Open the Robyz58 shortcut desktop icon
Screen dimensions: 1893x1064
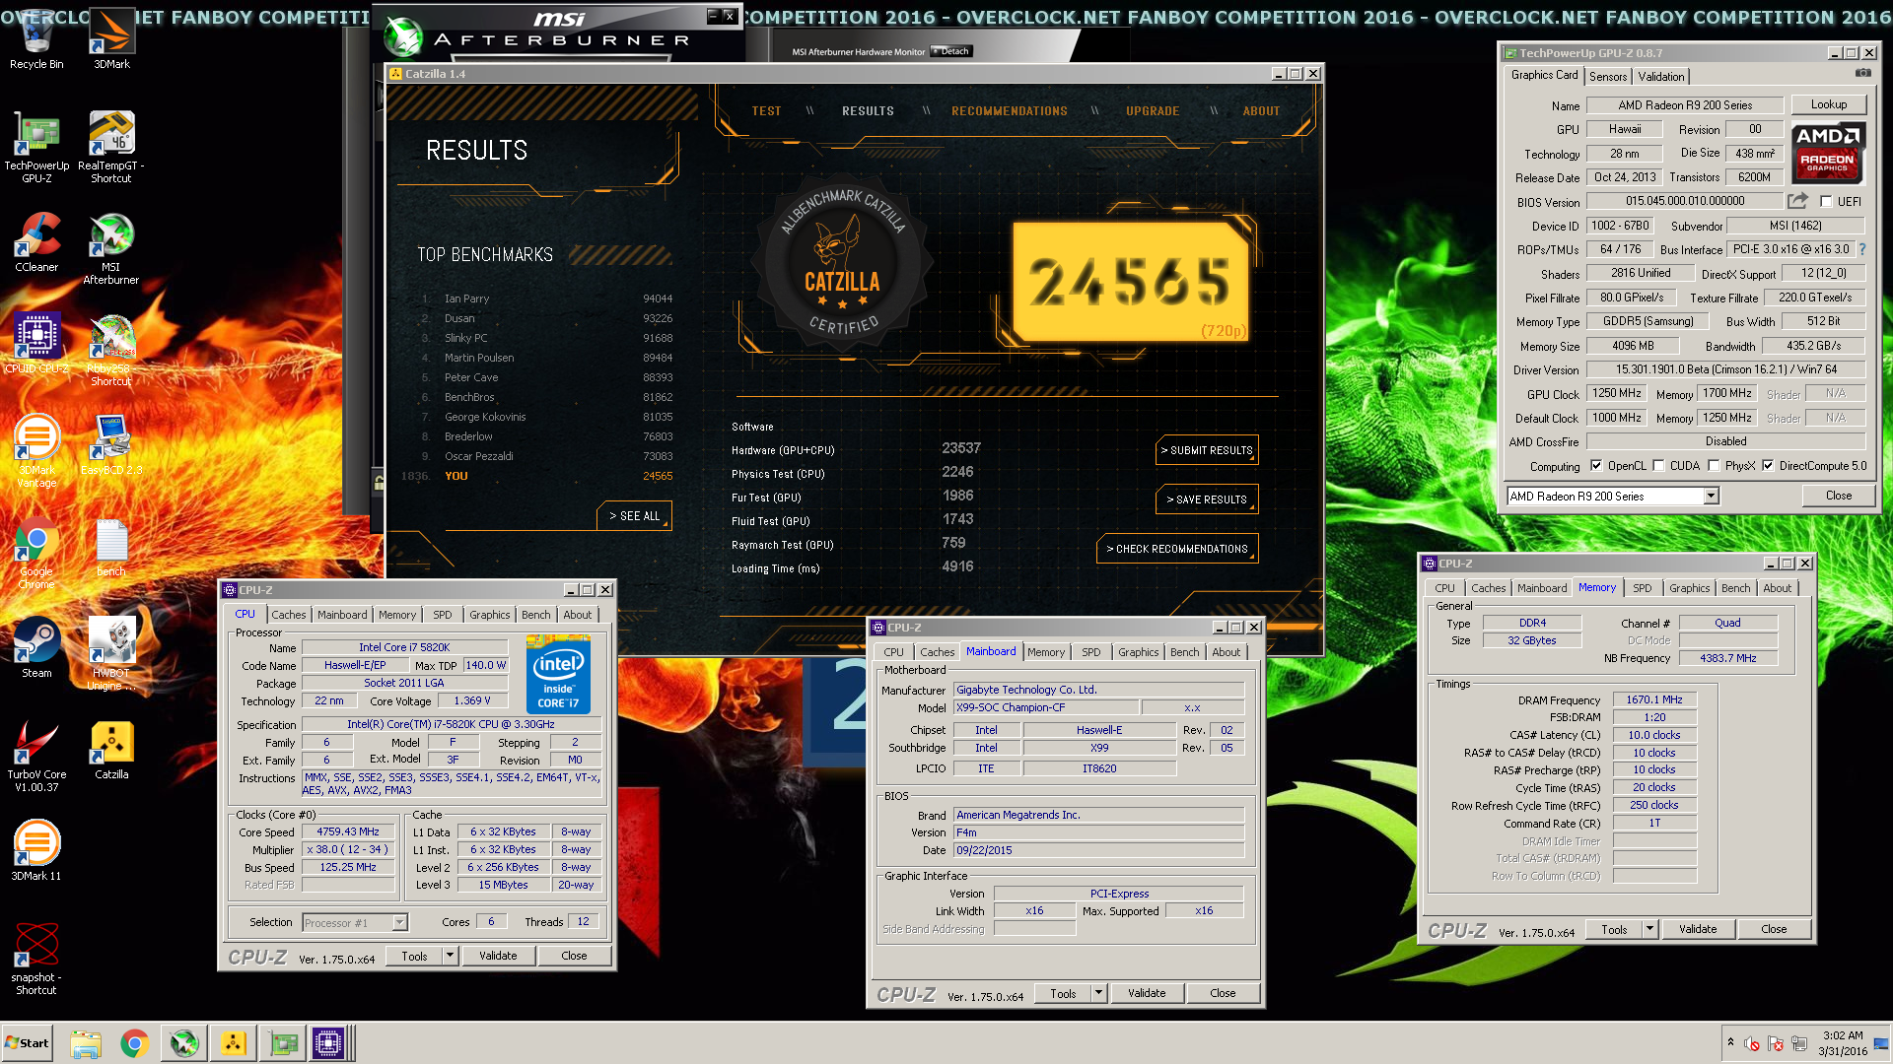(x=111, y=350)
